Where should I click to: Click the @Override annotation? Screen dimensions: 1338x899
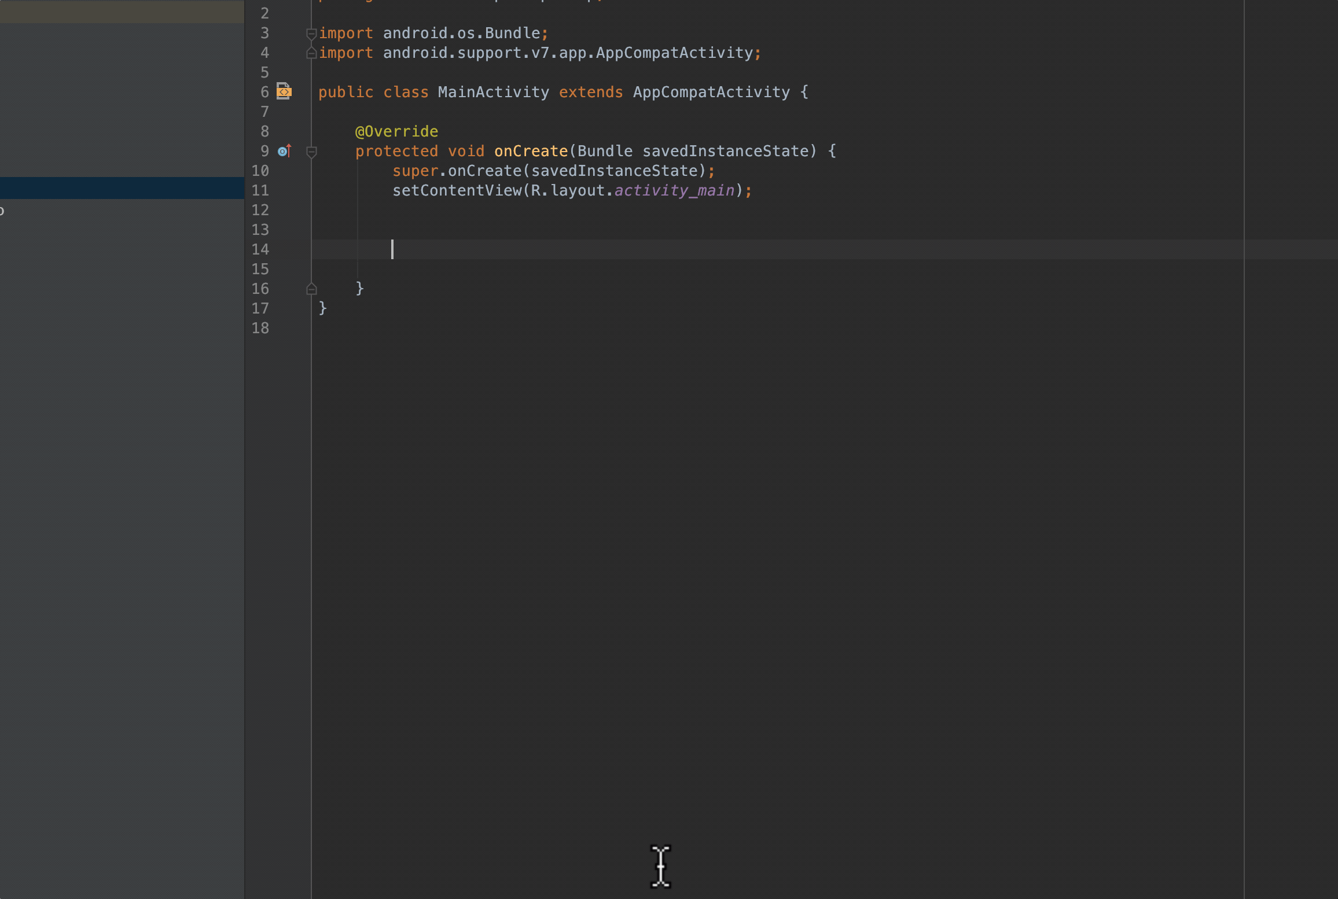coord(396,131)
